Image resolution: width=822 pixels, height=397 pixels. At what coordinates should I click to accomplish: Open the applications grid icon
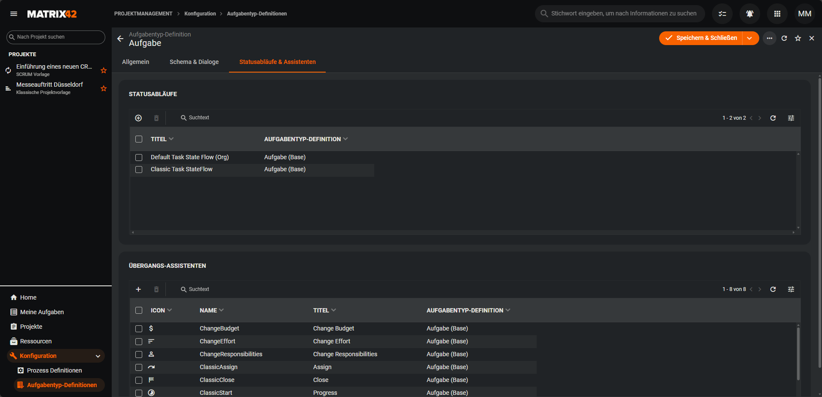coord(777,14)
